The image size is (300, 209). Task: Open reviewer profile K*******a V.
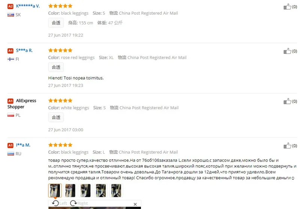tap(28, 6)
